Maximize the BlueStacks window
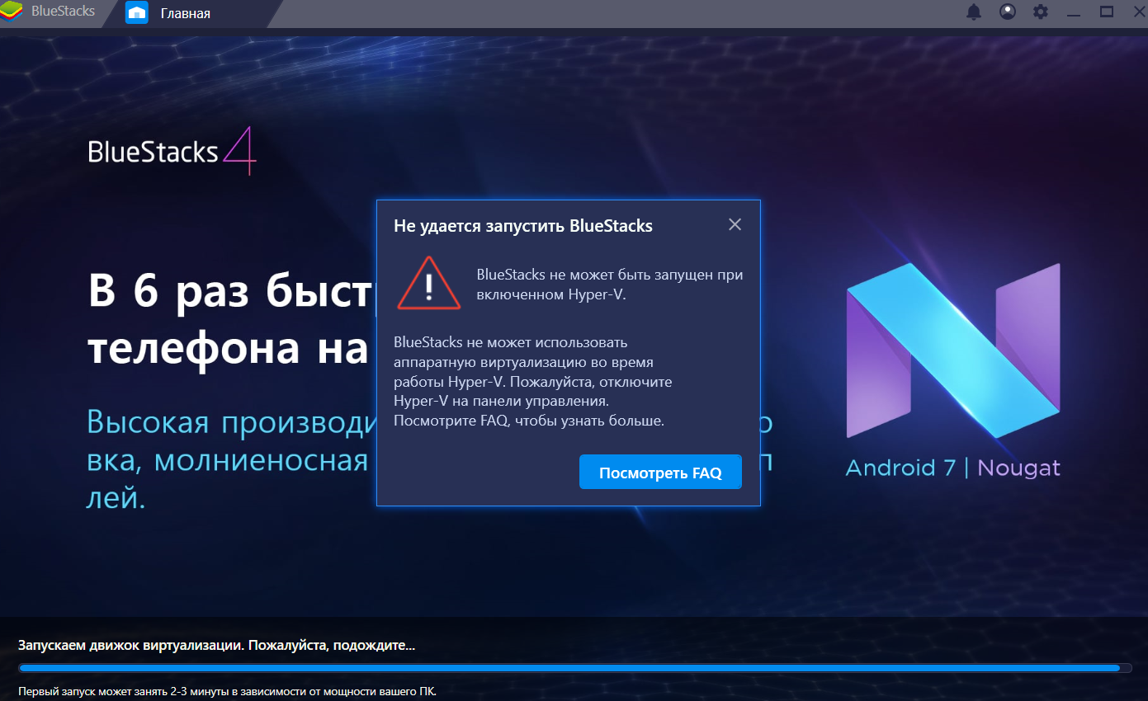The image size is (1148, 701). tap(1107, 12)
